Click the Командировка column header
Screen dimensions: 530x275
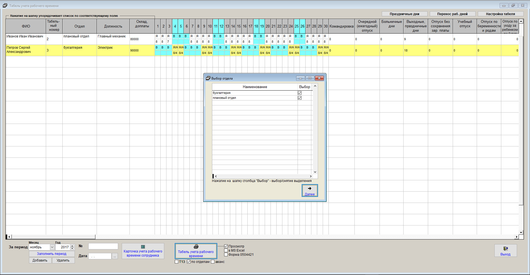[341, 26]
